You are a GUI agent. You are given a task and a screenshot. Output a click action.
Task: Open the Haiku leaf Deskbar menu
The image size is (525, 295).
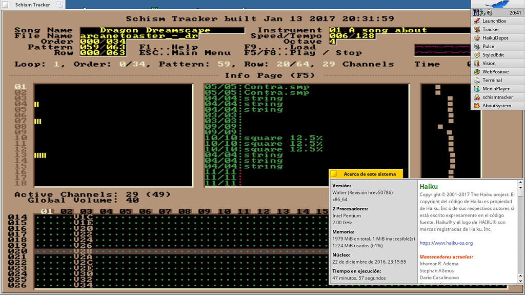pos(497,4)
